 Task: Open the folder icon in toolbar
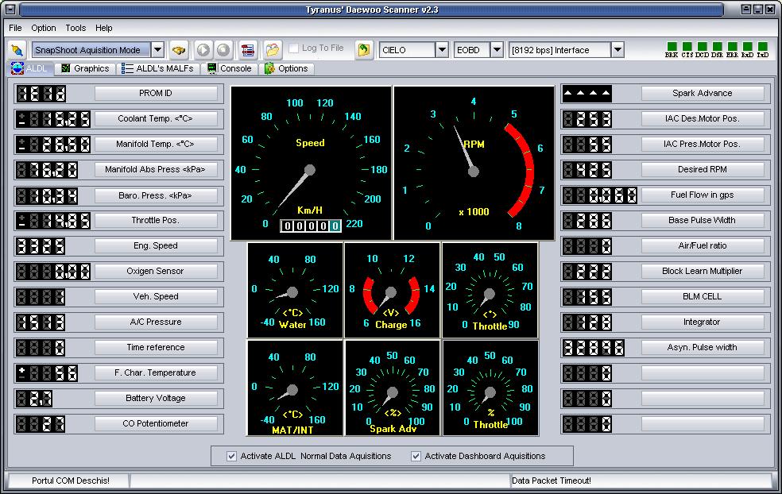coord(273,50)
